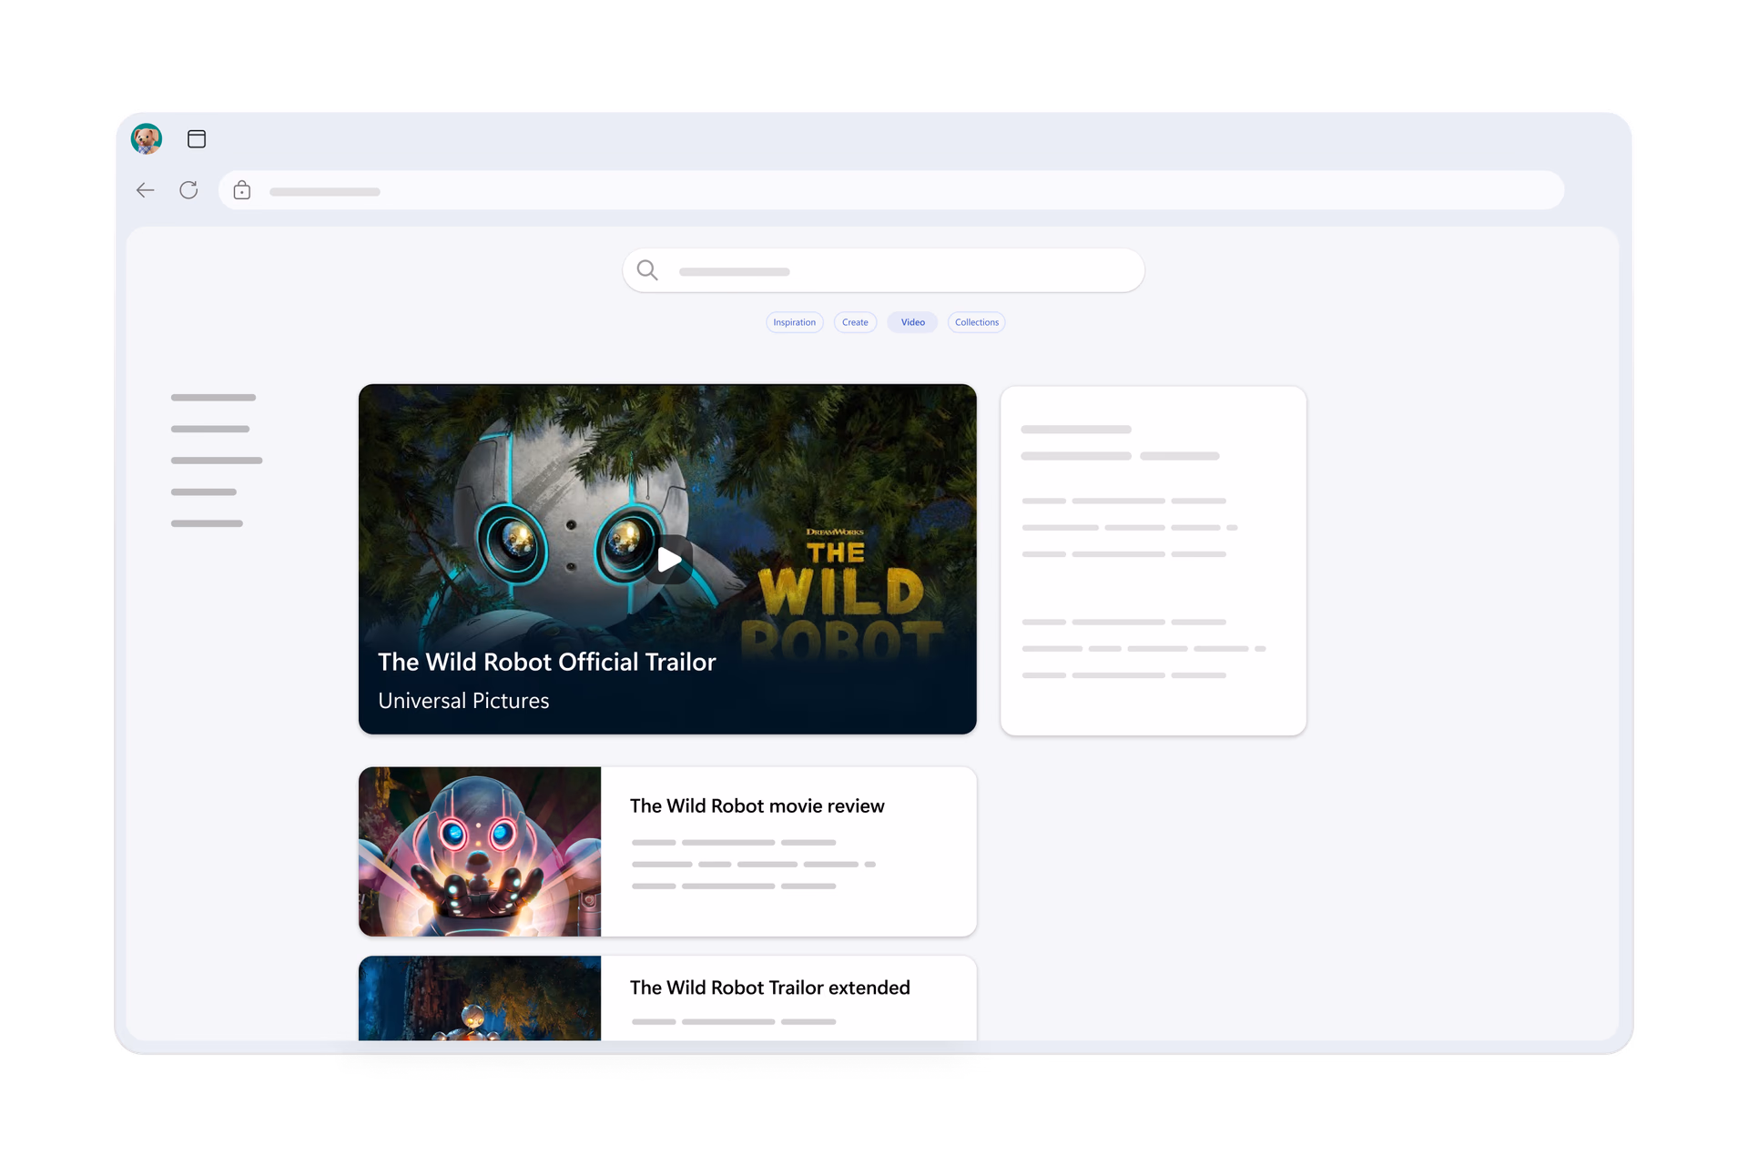Go back with the back arrow
Viewport: 1748px width, 1165px height.
point(146,190)
